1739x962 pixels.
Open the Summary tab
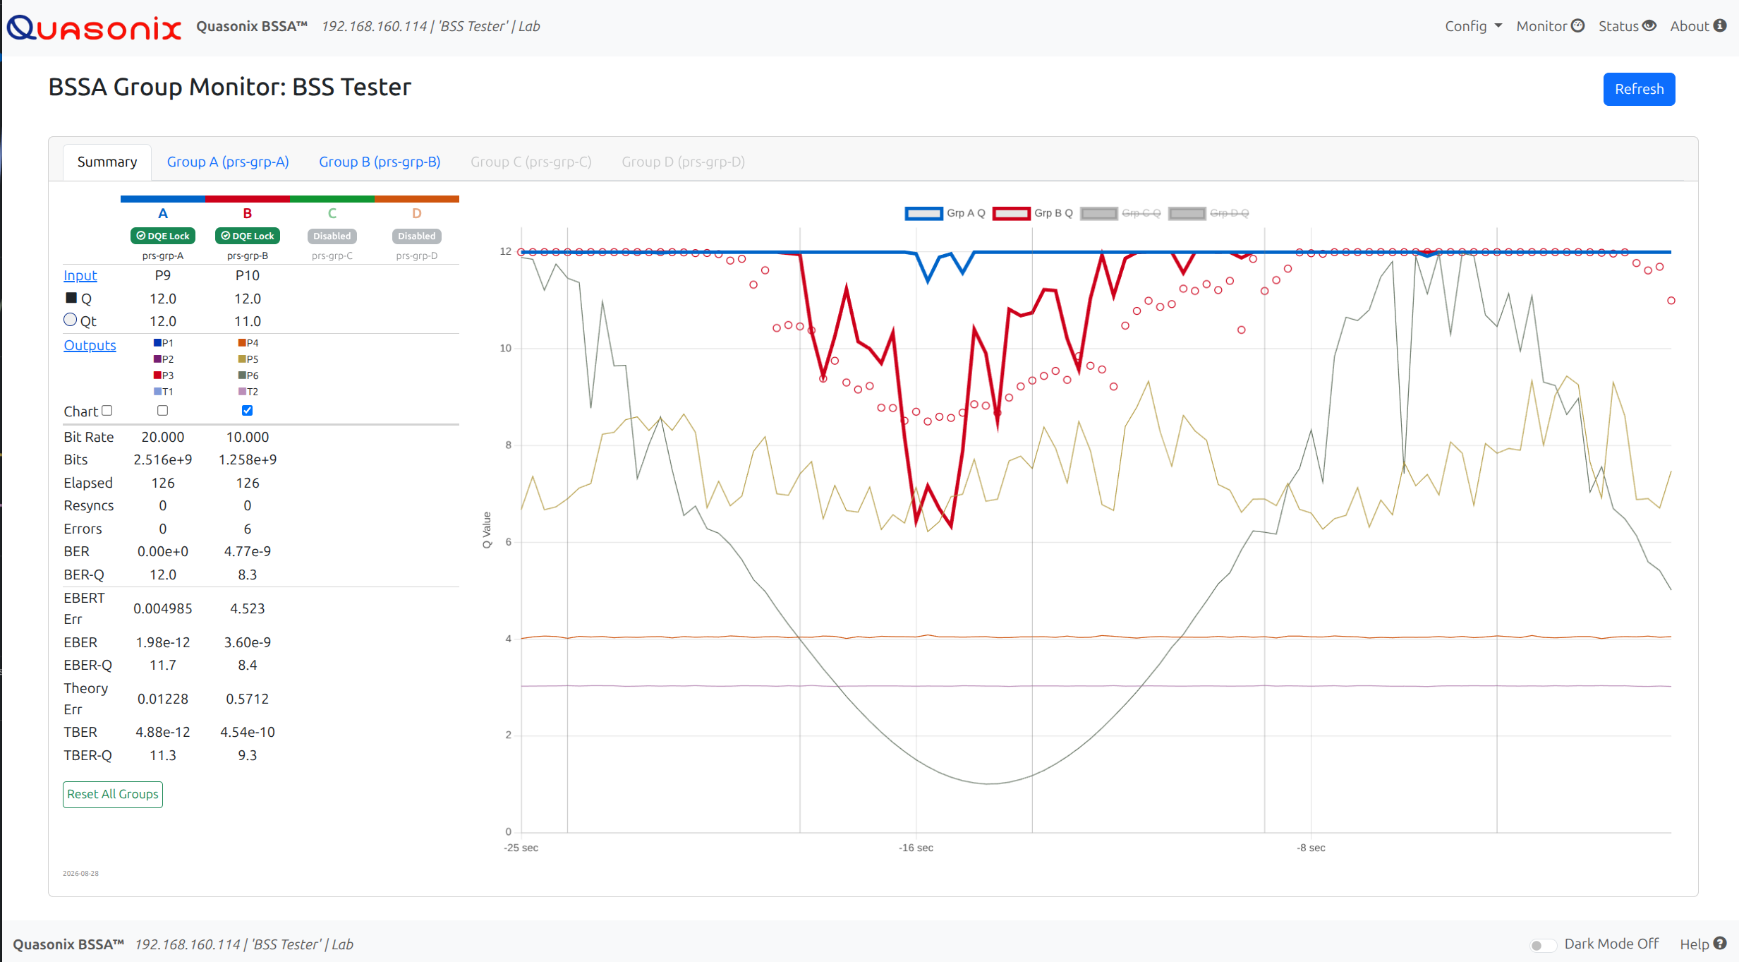coord(107,162)
